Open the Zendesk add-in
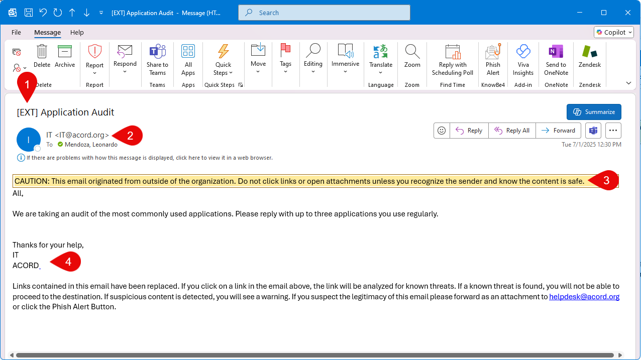This screenshot has width=641, height=360. tap(589, 52)
